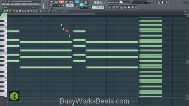189x106 pixels.
Task: Select the Delete tool in piano roll
Action: coord(22,11)
